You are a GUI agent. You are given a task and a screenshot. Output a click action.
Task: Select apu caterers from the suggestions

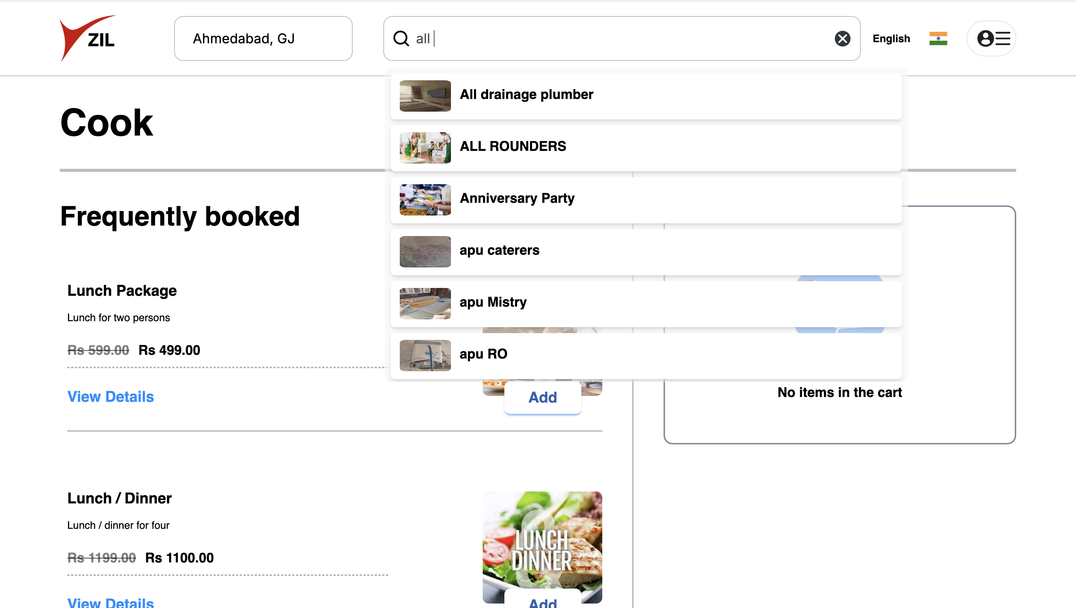click(500, 251)
